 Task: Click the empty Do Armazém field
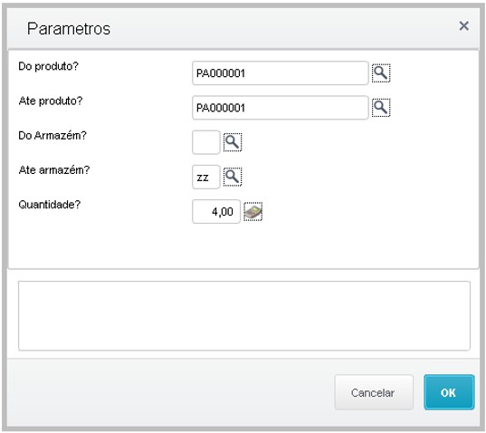click(x=206, y=142)
